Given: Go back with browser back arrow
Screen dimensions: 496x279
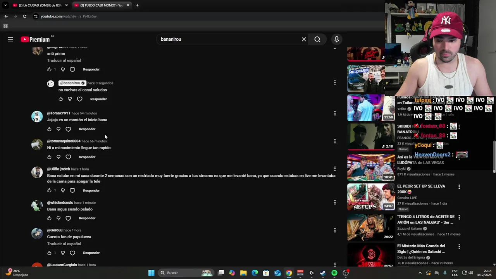Looking at the screenshot, I should pyautogui.click(x=6, y=16).
